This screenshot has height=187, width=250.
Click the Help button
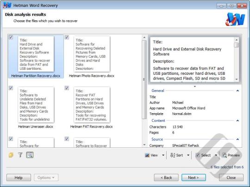tap(19, 177)
